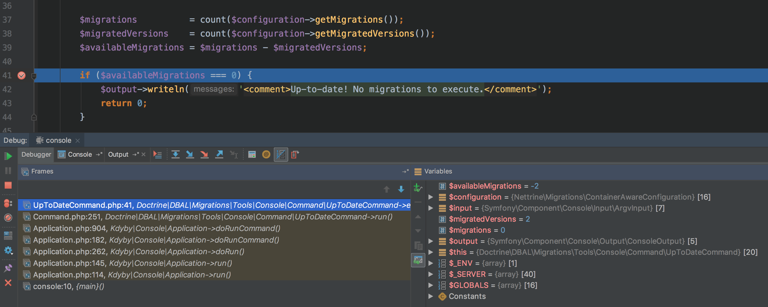The height and width of the screenshot is (307, 768).
Task: Expand the $configuration variable
Action: tap(431, 197)
